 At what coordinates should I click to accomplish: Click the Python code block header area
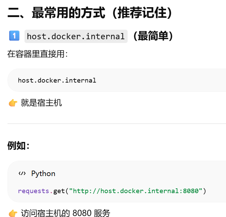(x=117, y=173)
